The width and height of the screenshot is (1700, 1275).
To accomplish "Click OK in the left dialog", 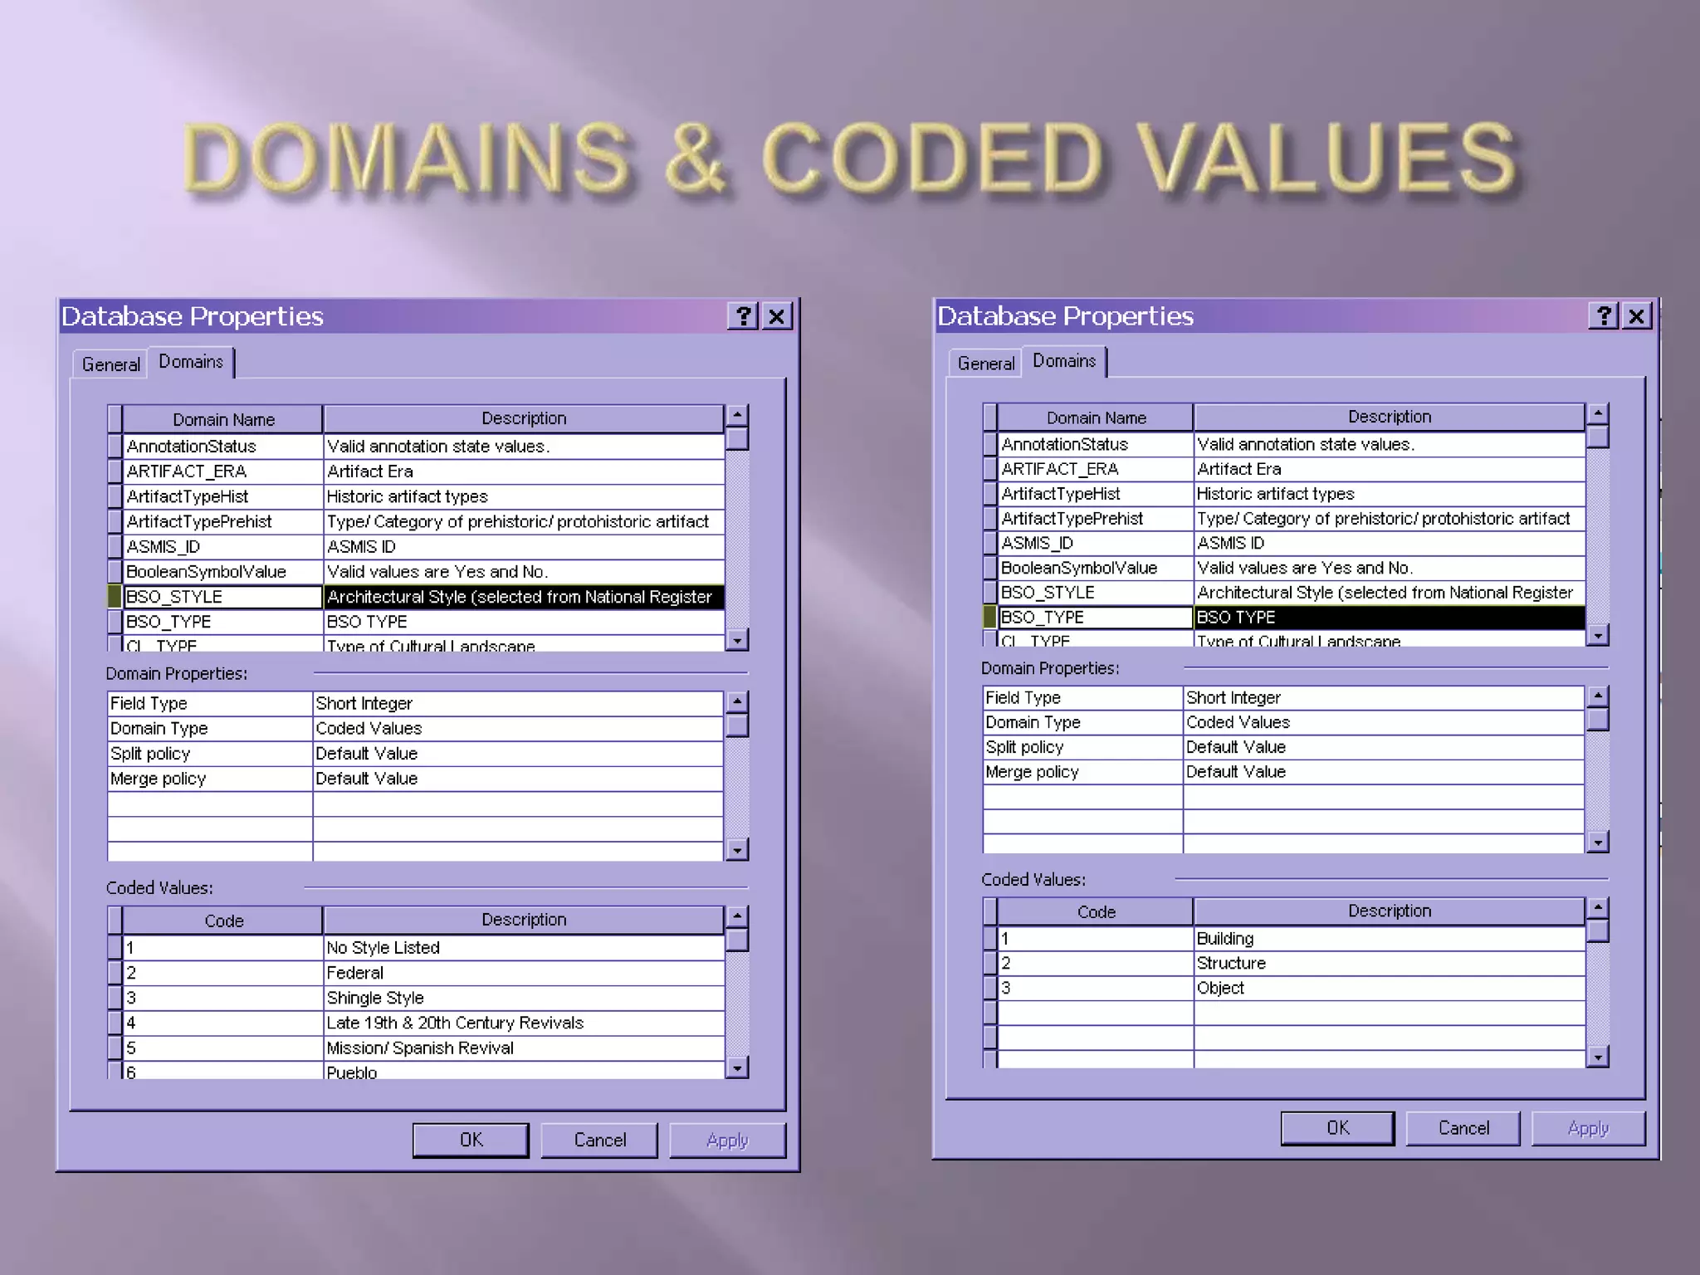I will coord(471,1140).
